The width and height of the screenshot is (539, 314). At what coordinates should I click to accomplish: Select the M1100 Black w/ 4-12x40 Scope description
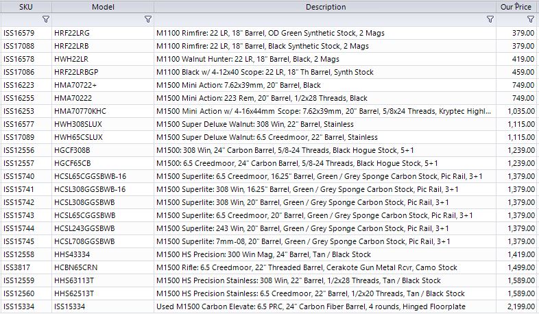click(x=325, y=72)
